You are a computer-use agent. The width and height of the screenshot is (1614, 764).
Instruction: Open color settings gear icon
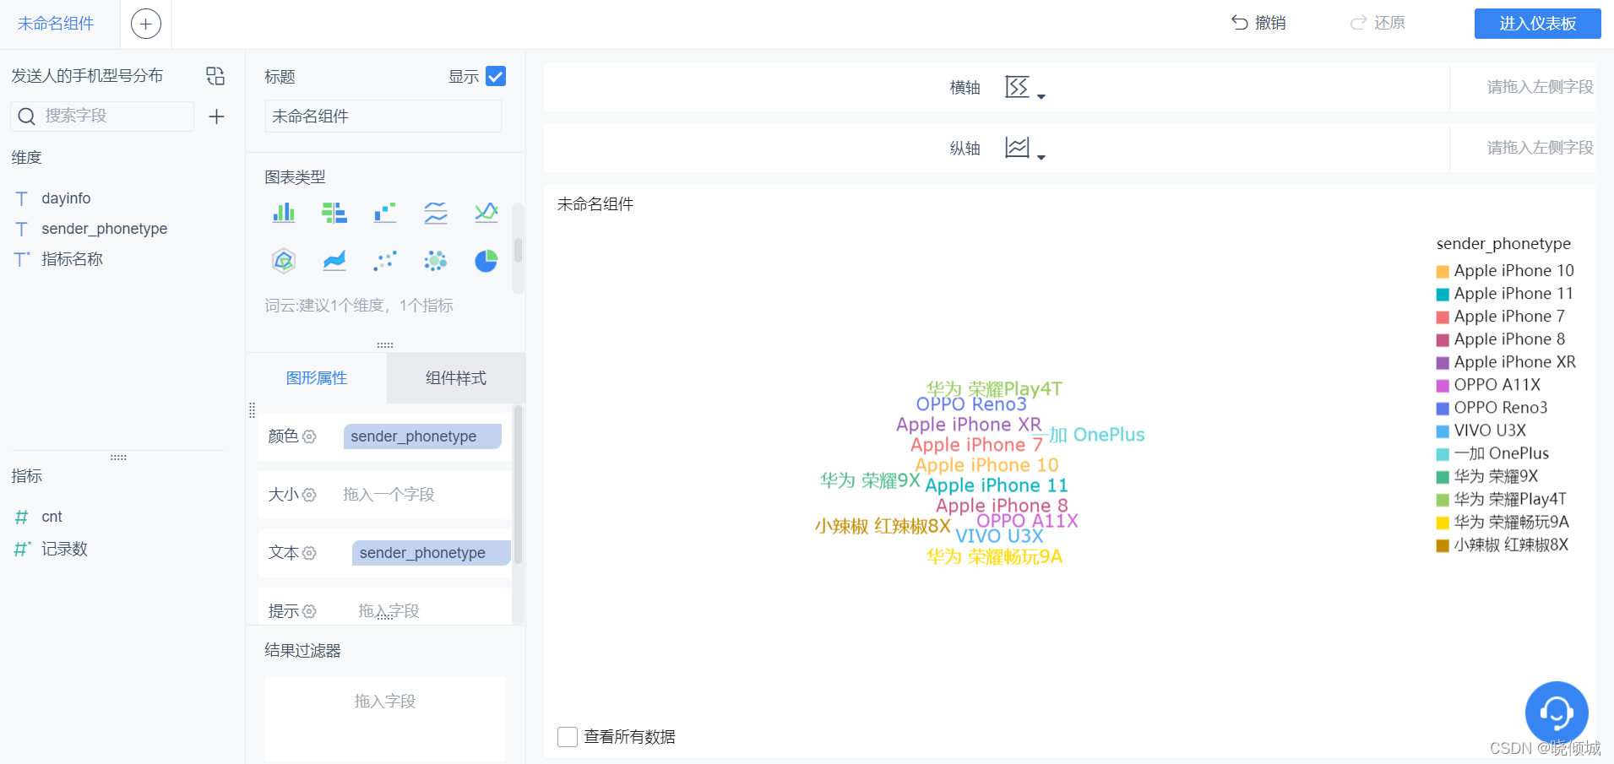click(x=309, y=436)
